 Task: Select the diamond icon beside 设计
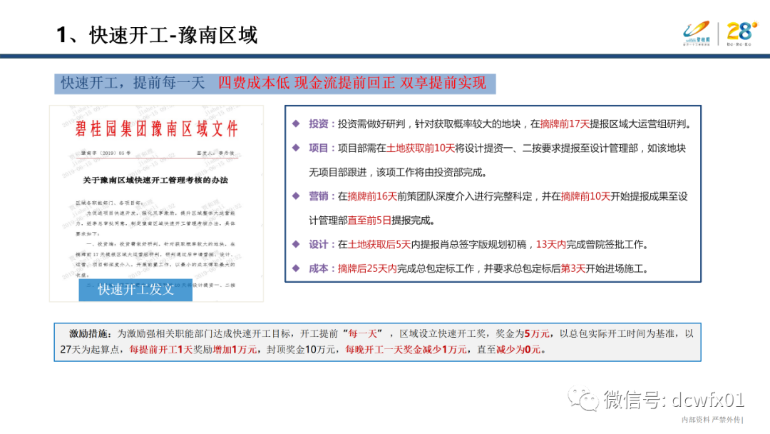pyautogui.click(x=295, y=246)
